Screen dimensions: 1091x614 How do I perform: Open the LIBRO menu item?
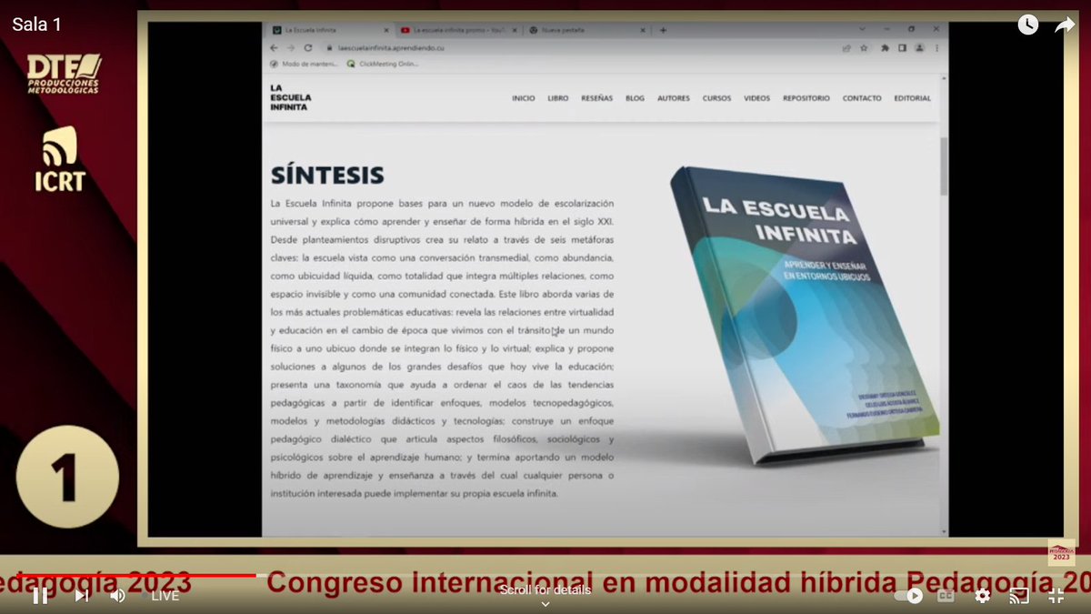(x=558, y=98)
